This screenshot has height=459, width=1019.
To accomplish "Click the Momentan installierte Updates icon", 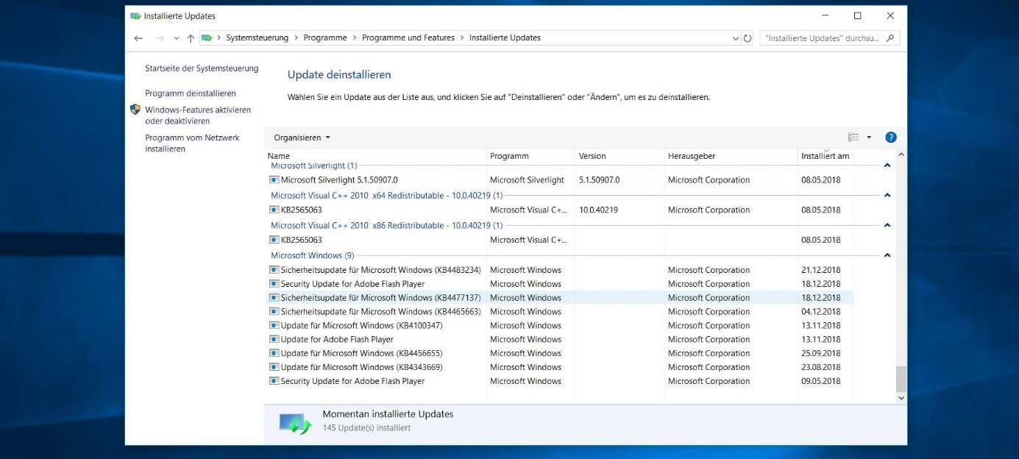I will tap(295, 423).
